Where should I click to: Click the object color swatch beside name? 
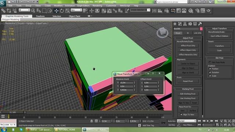coord(201,29)
